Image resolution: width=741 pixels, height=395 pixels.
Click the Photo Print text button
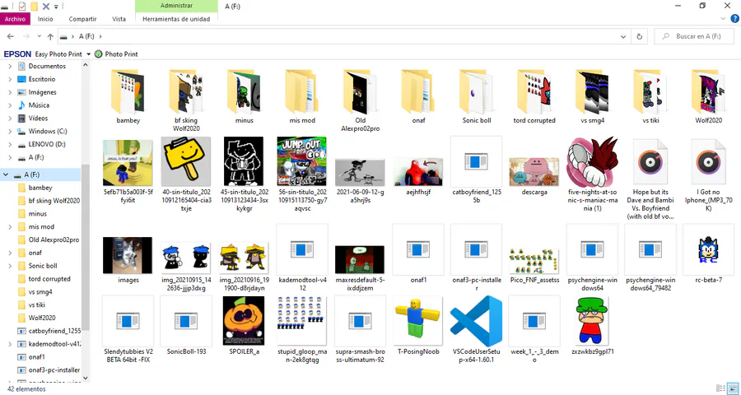click(122, 54)
